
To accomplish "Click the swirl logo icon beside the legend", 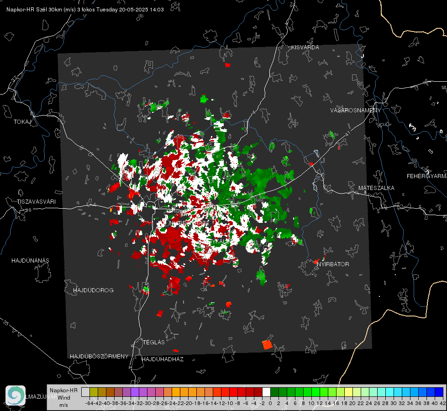I will [16, 395].
